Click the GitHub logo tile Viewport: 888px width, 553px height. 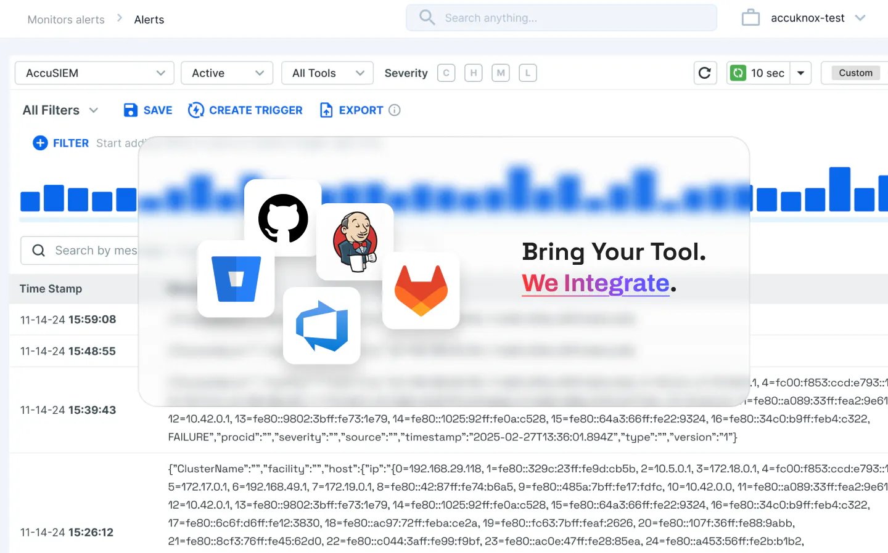point(283,218)
